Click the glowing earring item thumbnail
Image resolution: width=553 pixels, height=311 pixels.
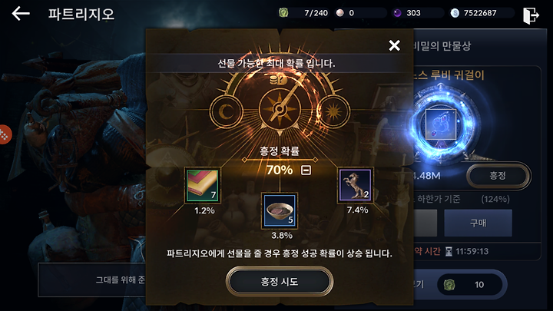441,124
